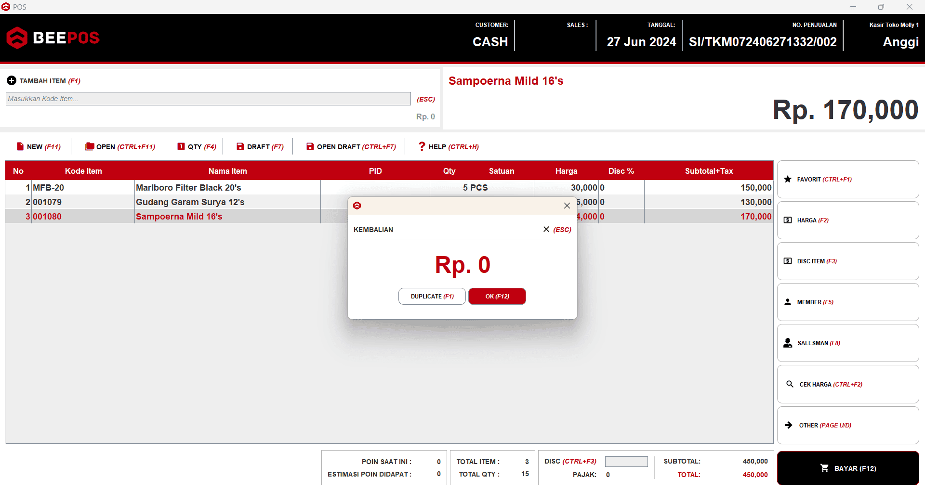The height and width of the screenshot is (491, 925).
Task: Select OPEN DRAFT (CTRL+F7) toolbar item
Action: coord(351,147)
